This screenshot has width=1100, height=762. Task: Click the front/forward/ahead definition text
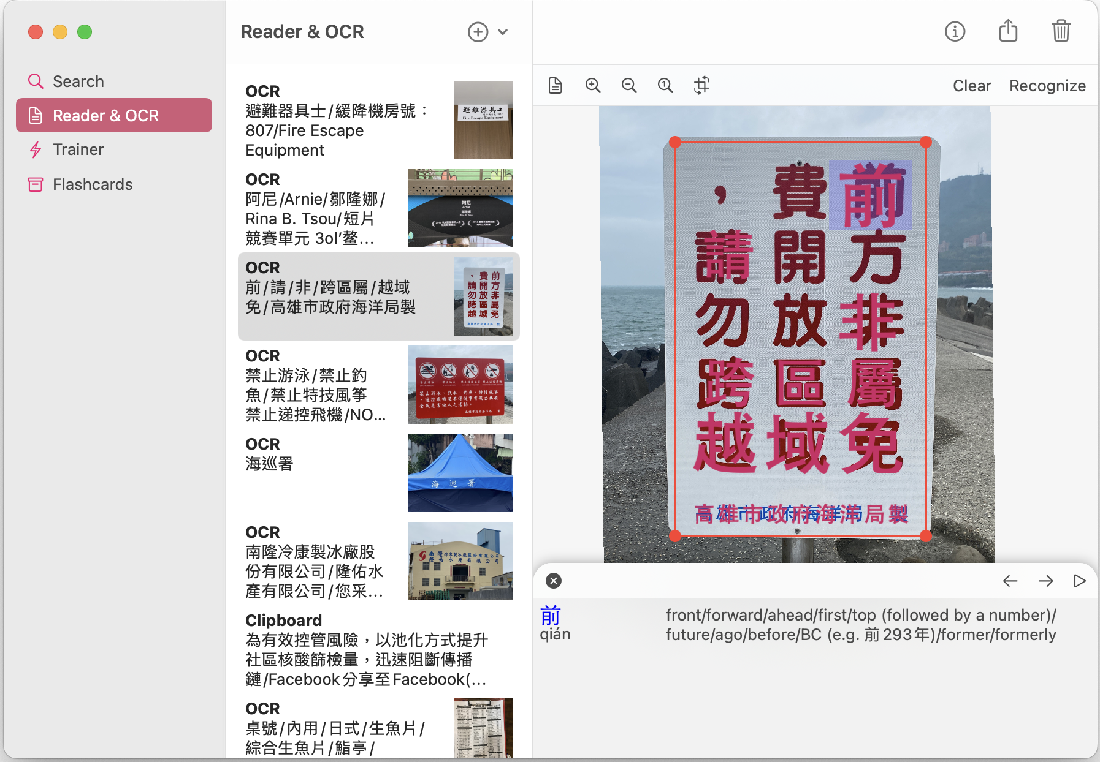click(x=861, y=625)
